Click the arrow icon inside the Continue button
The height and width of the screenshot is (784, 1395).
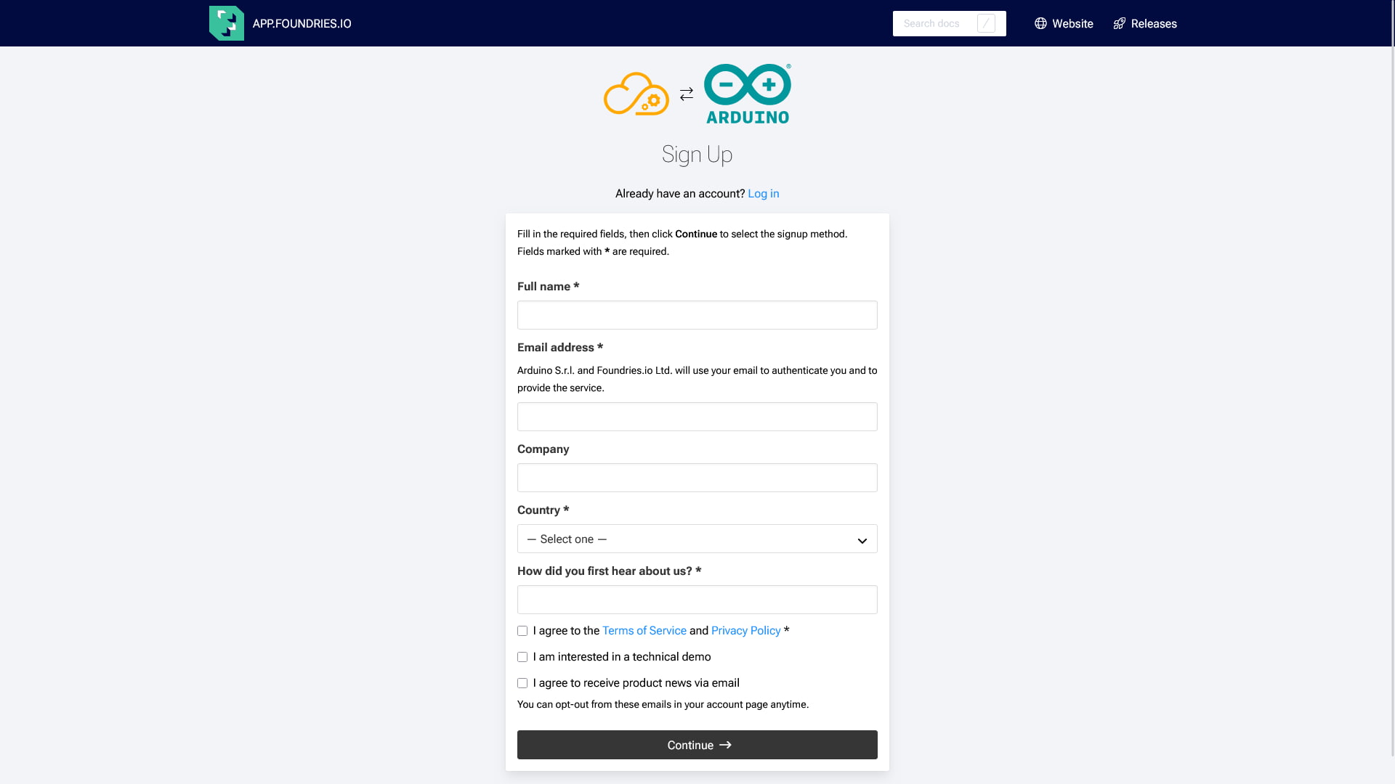pyautogui.click(x=724, y=744)
